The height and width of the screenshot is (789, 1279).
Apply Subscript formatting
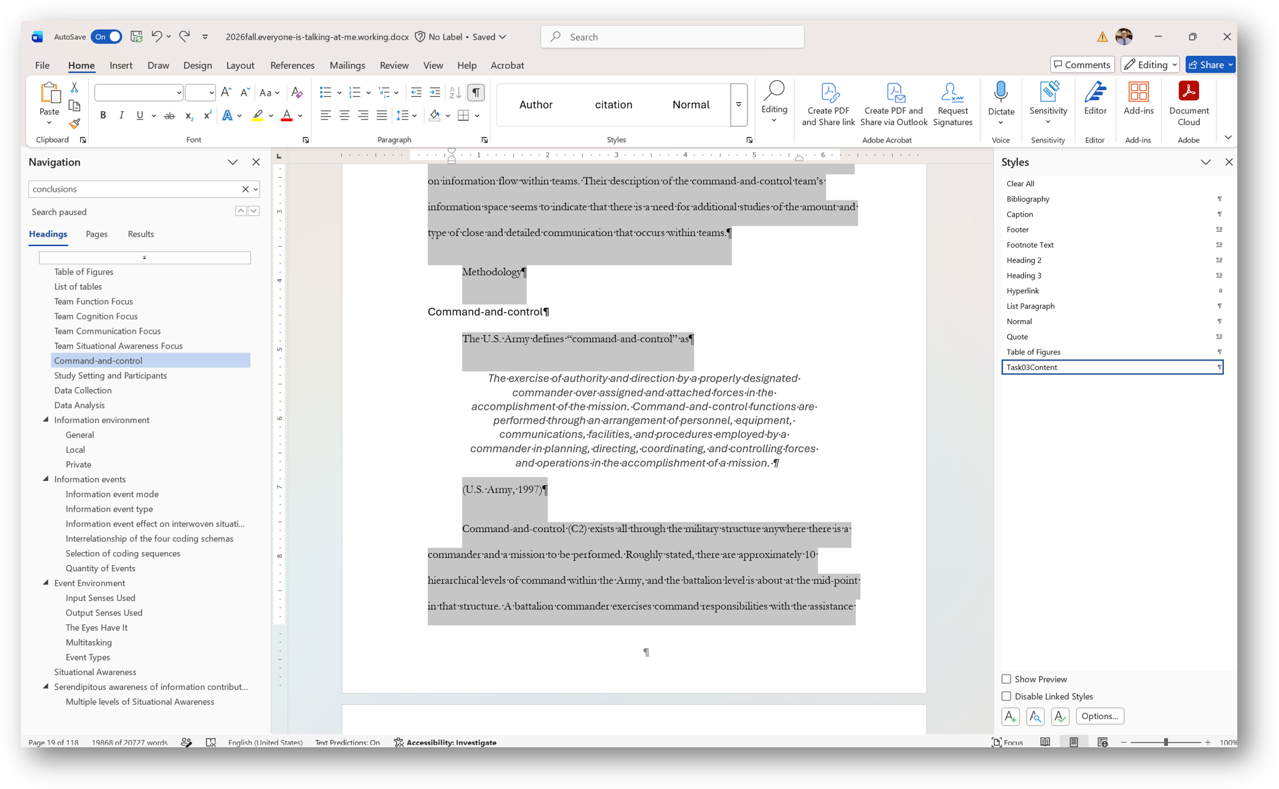tap(189, 116)
